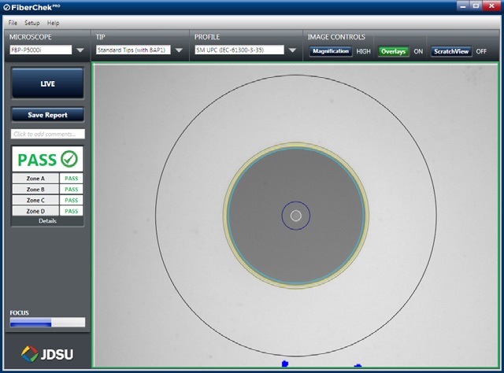
Task: Open the Setup menu
Action: click(x=31, y=23)
